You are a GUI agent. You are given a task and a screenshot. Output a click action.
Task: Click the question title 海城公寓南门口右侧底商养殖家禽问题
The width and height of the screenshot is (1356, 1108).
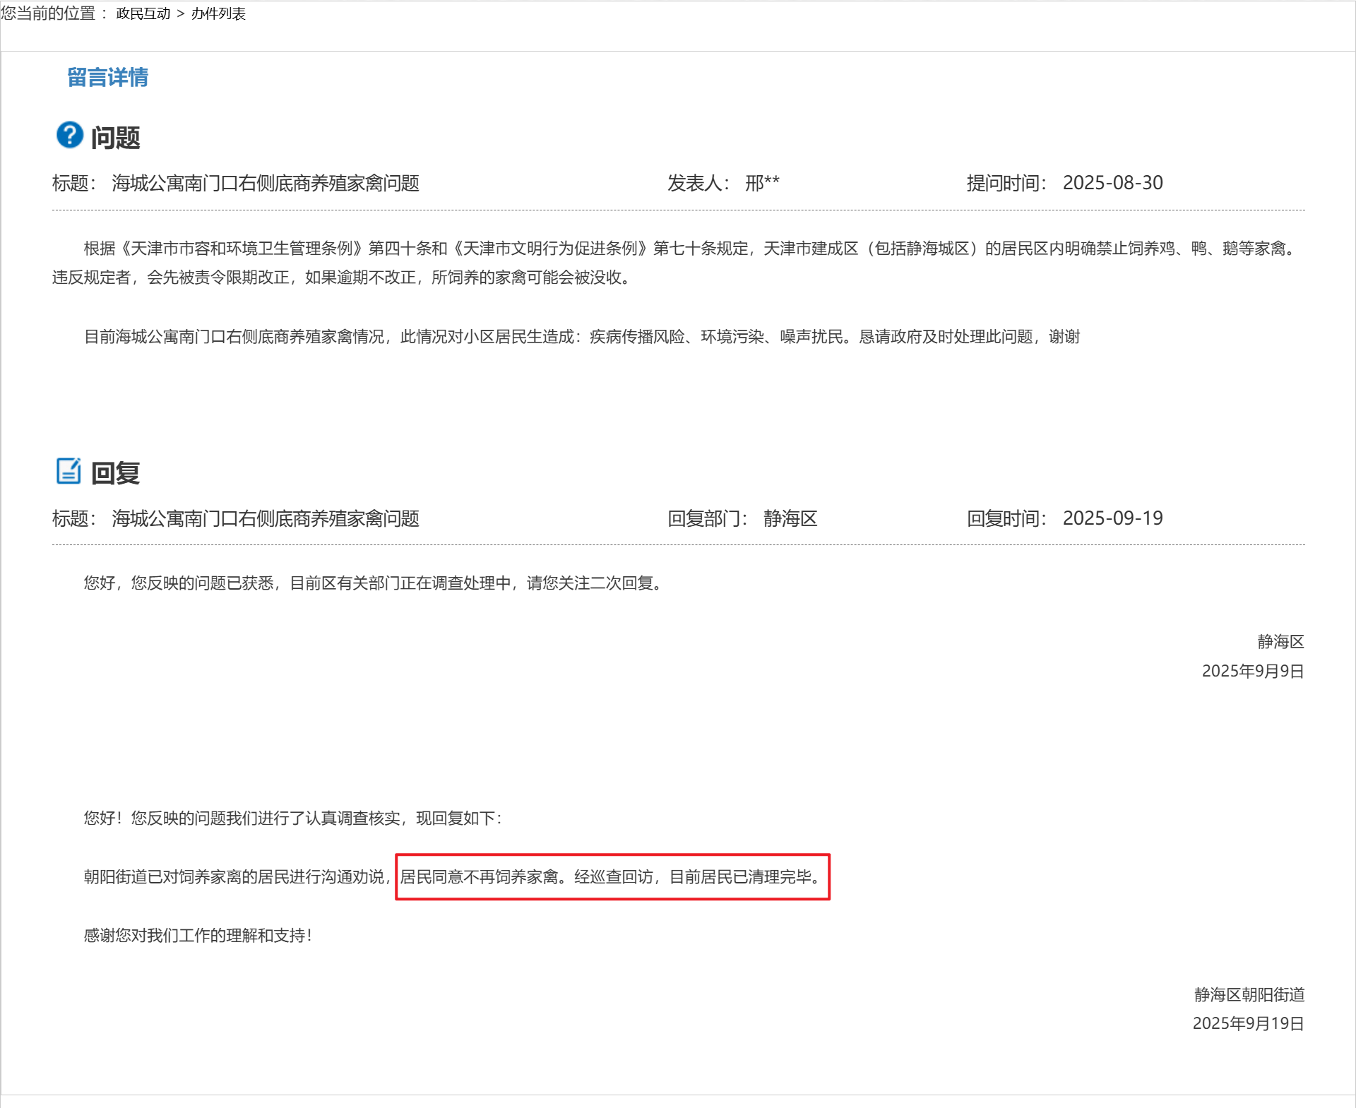(x=266, y=184)
